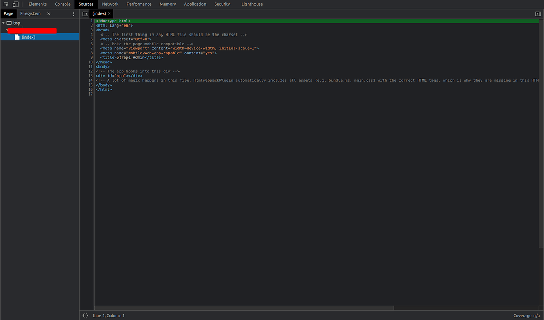Click the top frame label
This screenshot has height=320, width=544.
16,23
